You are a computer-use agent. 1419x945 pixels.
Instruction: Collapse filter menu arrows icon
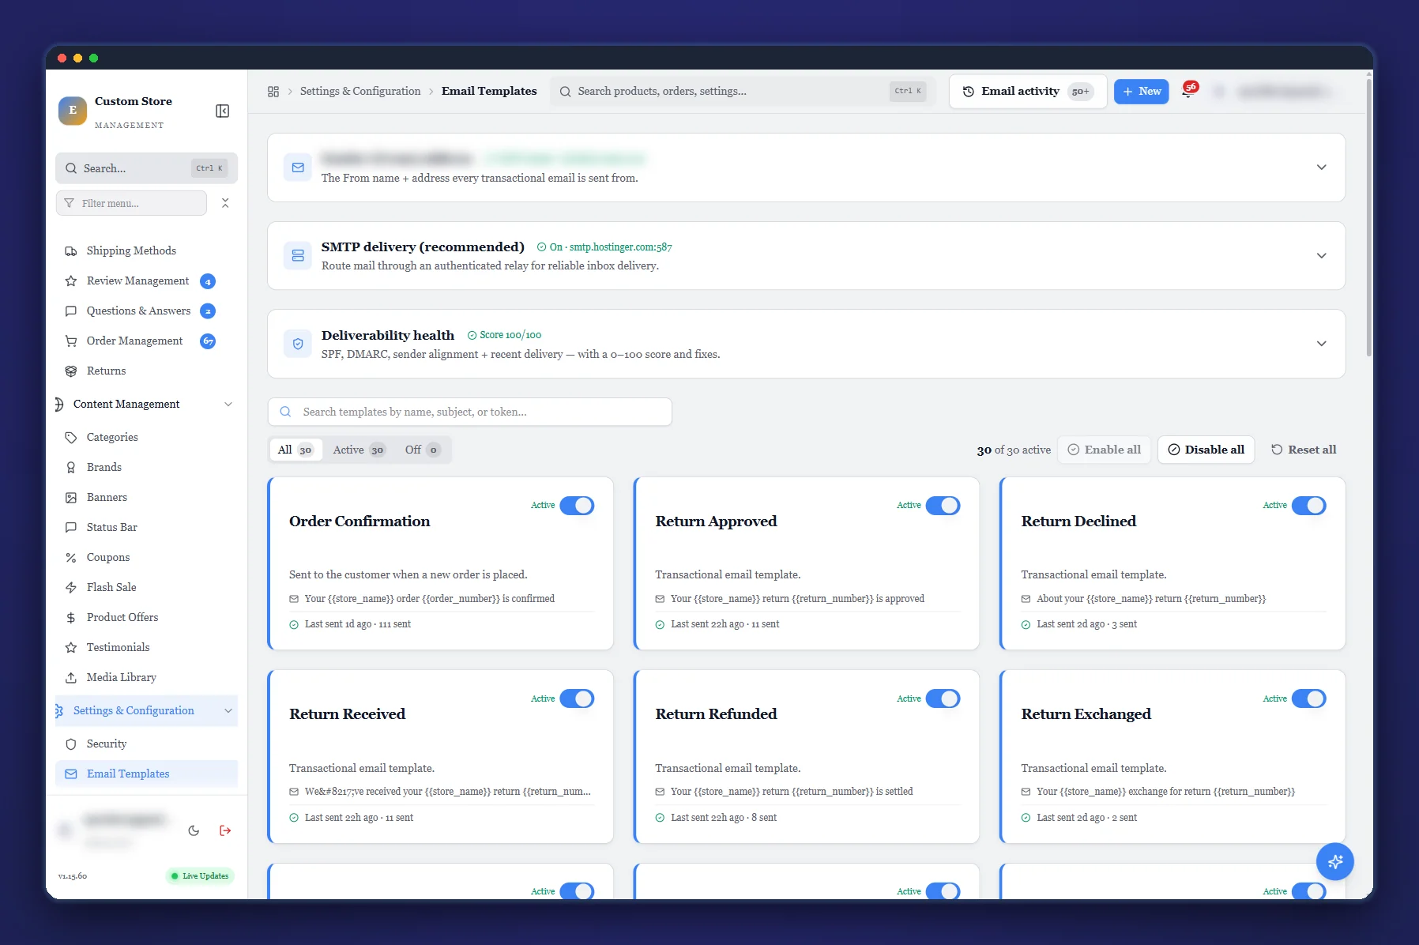225,203
